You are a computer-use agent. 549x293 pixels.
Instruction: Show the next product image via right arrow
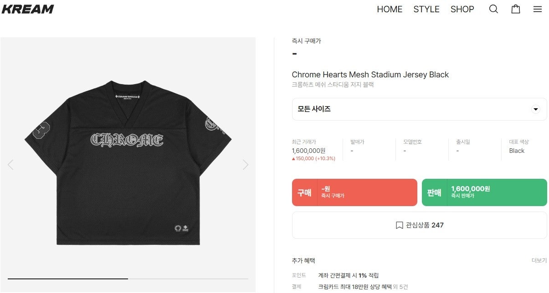click(246, 164)
